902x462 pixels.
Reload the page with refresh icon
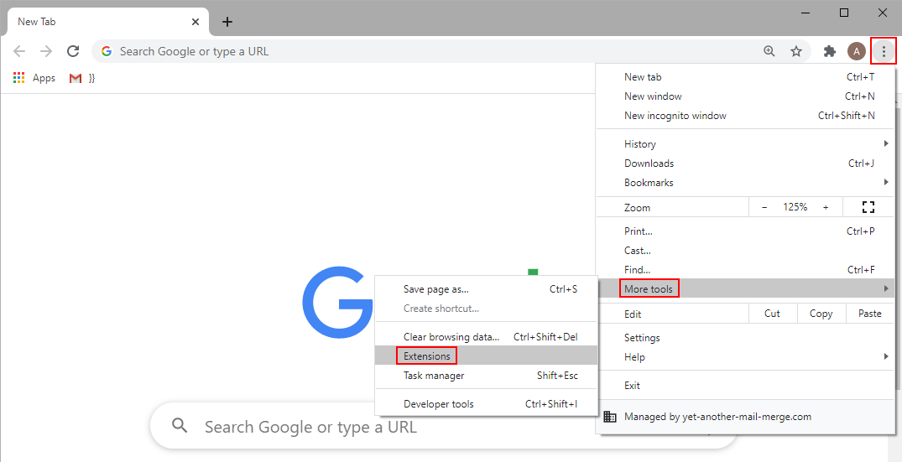tap(73, 51)
